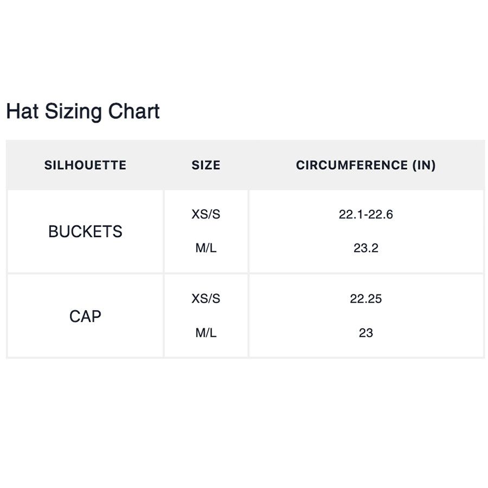
Task: Click the (IN) unit label in header
Action: click(x=424, y=165)
